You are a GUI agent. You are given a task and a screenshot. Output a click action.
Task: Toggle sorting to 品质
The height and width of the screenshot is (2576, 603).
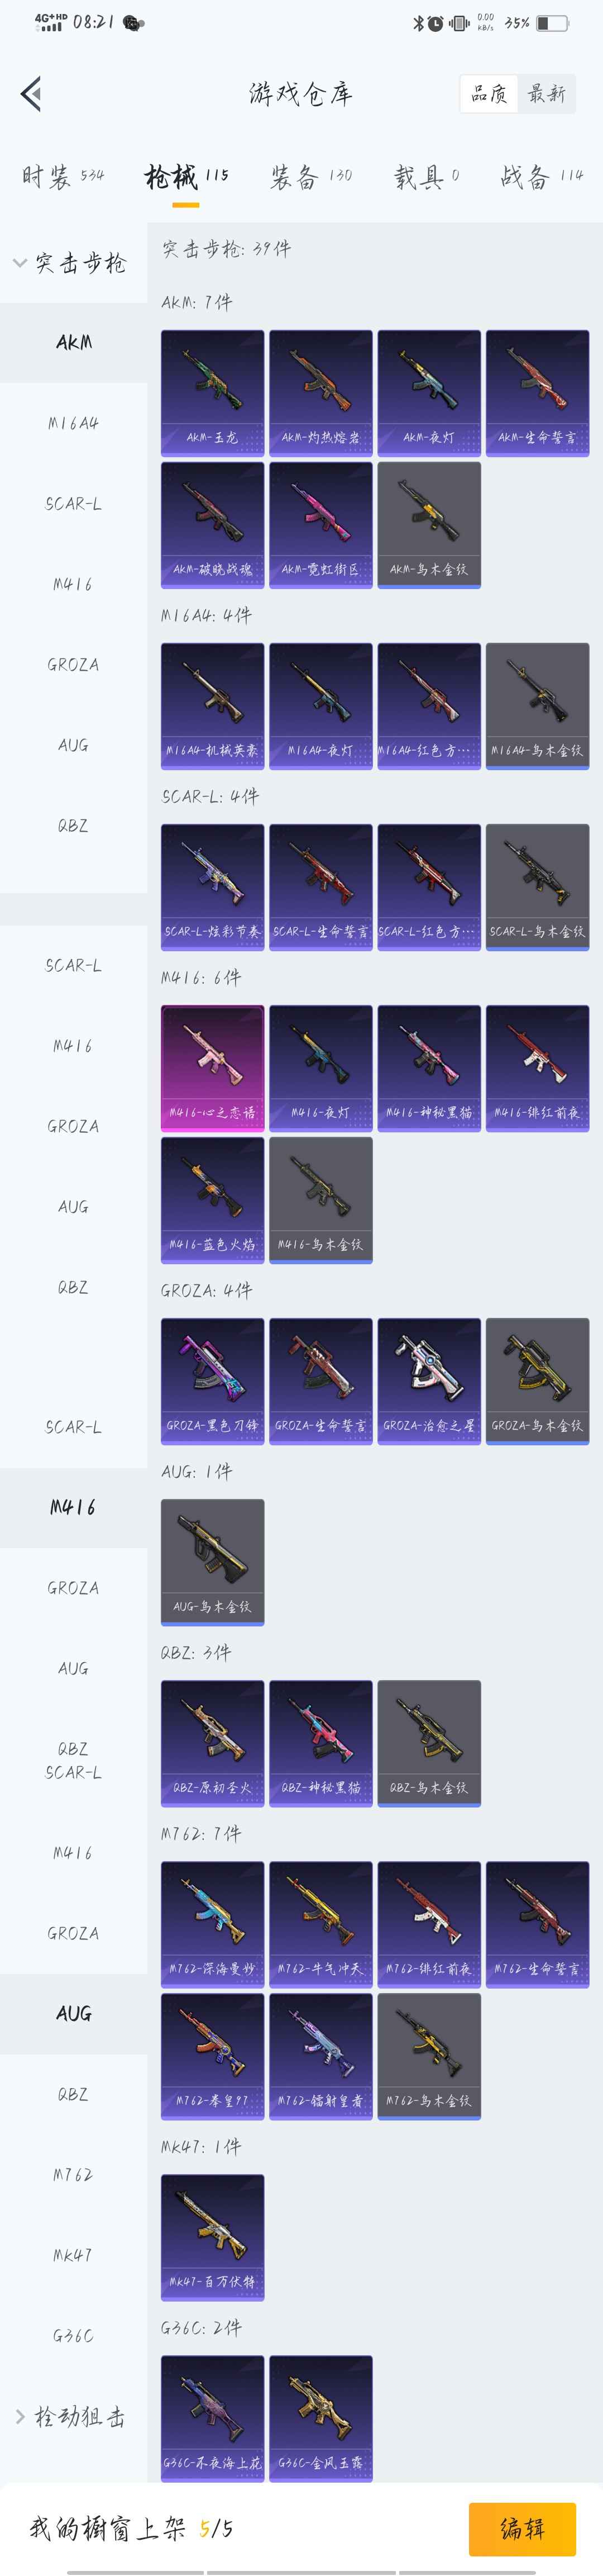[x=489, y=94]
